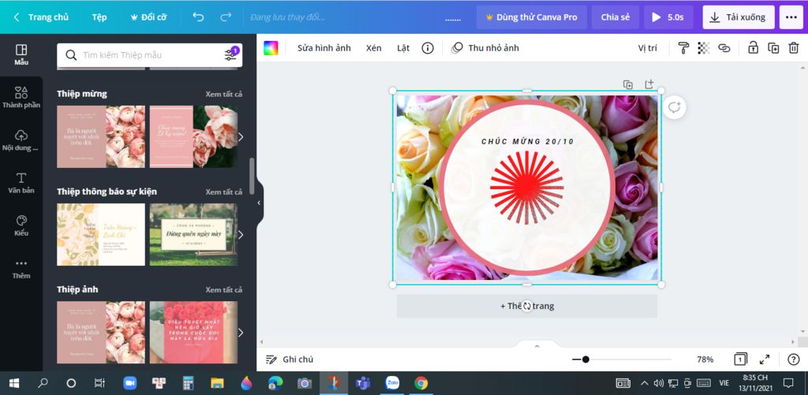Open the Tệp menu
The height and width of the screenshot is (395, 808).
tap(99, 17)
